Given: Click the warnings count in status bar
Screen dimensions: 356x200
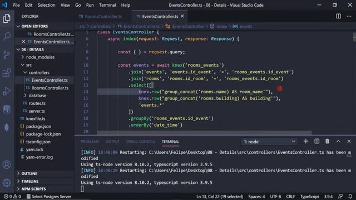Looking at the screenshot, I should 17,197.
